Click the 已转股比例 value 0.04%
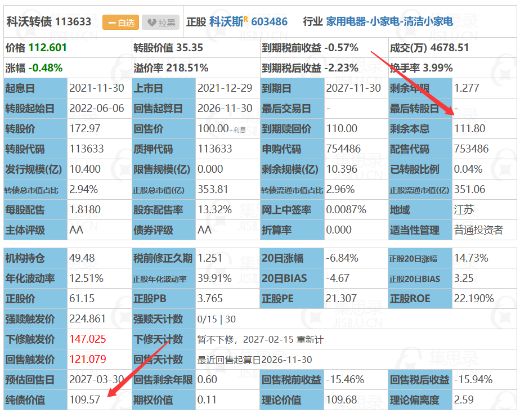 (x=468, y=169)
